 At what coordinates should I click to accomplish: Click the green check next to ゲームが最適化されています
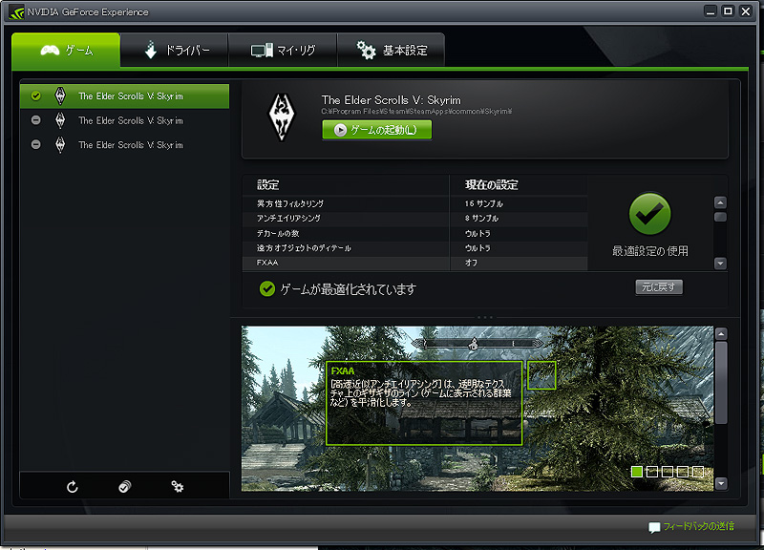pyautogui.click(x=267, y=289)
